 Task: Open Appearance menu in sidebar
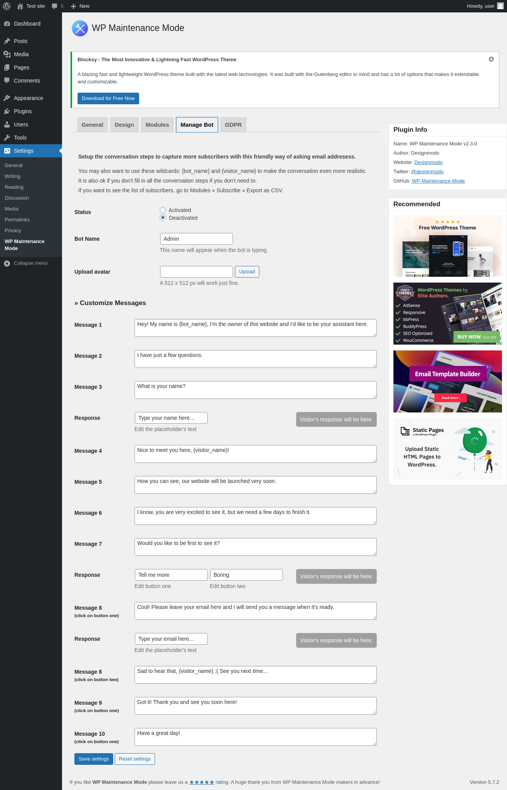(31, 98)
